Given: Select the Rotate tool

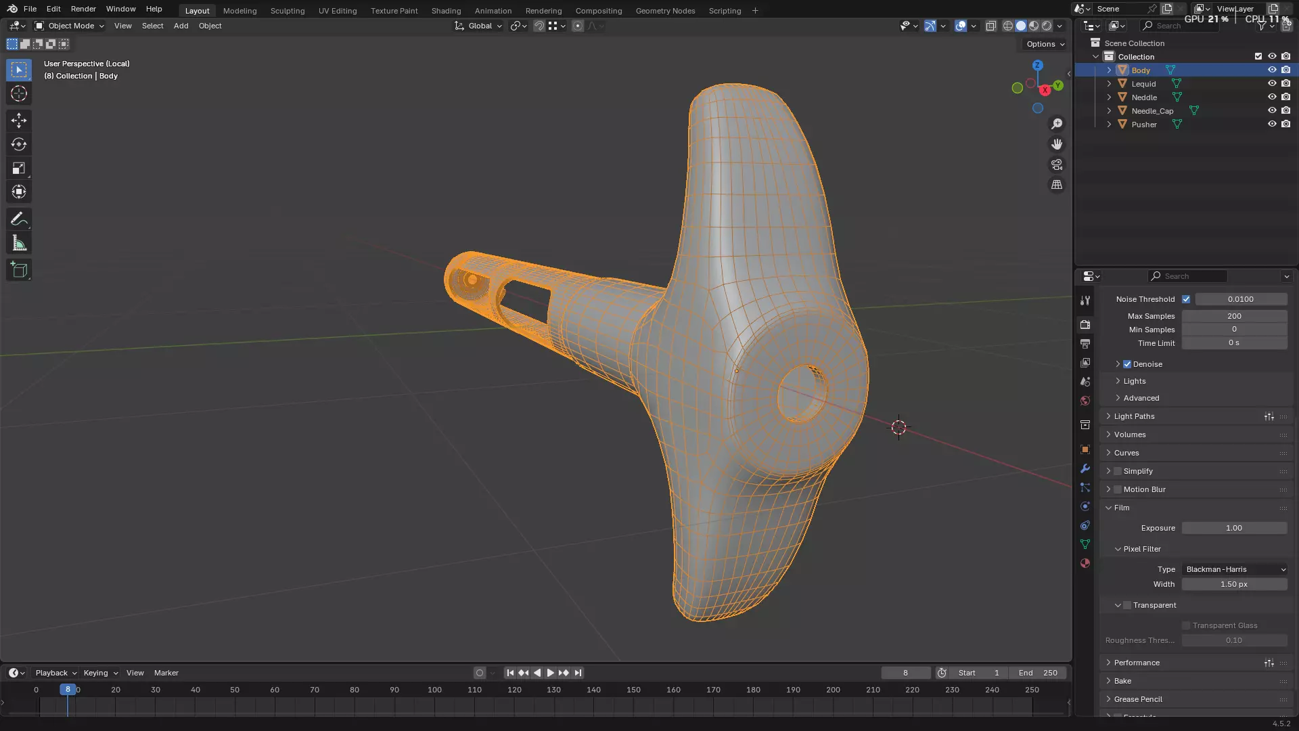Looking at the screenshot, I should (x=19, y=144).
